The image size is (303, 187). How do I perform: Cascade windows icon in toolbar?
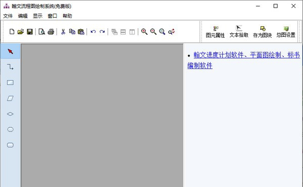pos(115,32)
